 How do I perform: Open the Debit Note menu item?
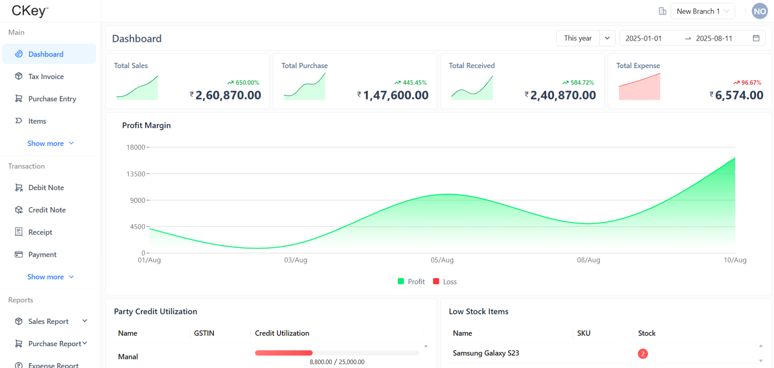tap(46, 187)
